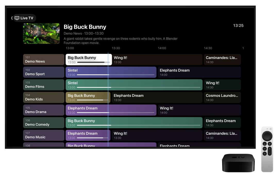
Task: Select channel 106 Demo Comedy
Action: coord(44,123)
